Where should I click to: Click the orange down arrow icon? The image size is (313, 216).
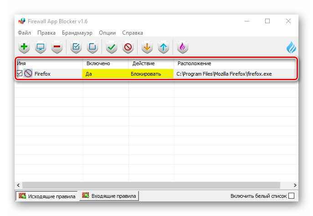pyautogui.click(x=147, y=47)
